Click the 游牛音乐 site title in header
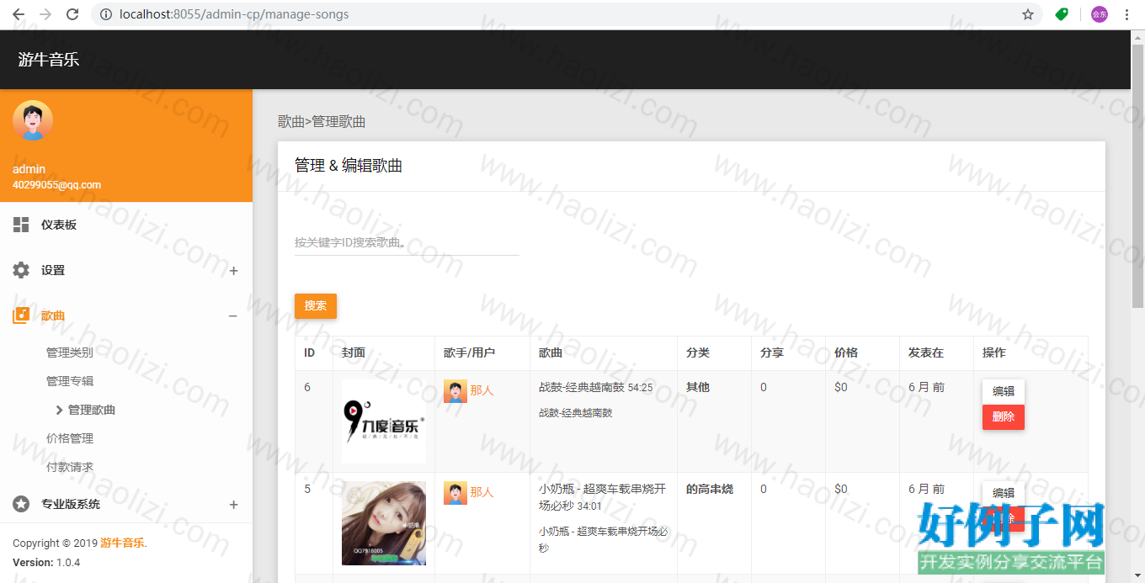This screenshot has height=583, width=1145. tap(49, 59)
